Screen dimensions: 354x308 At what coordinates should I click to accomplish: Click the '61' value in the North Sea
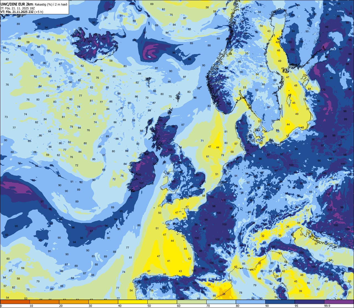coord(208,157)
